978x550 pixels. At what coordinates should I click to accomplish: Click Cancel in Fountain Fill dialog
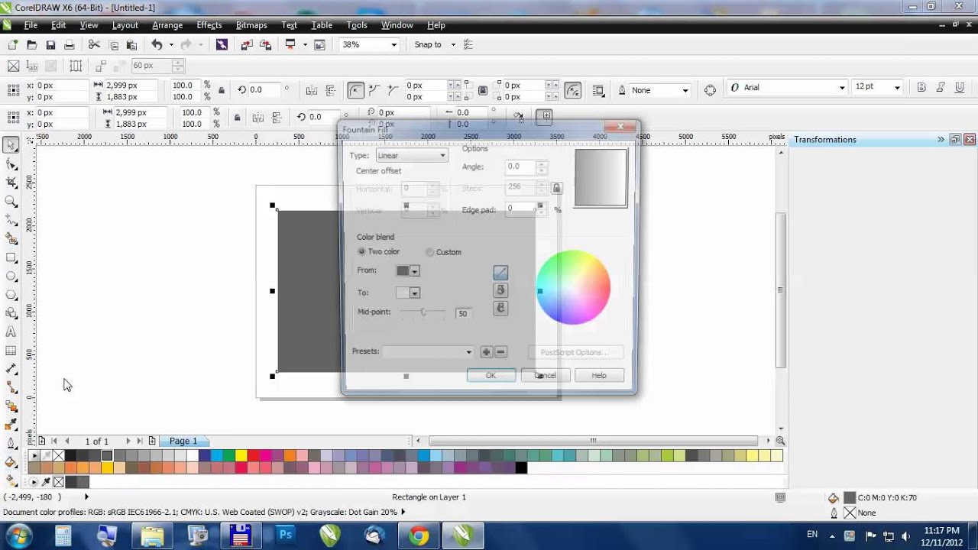click(x=545, y=375)
